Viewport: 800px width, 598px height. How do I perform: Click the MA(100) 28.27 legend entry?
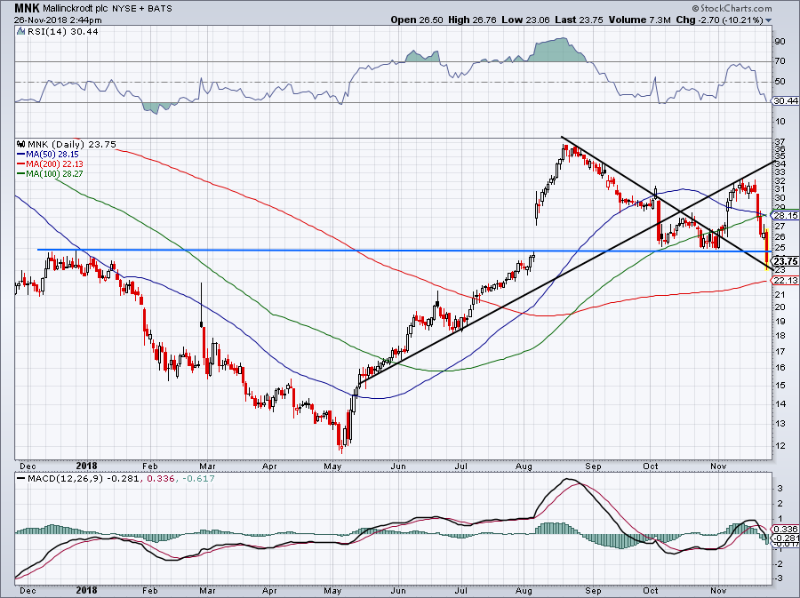(x=54, y=174)
